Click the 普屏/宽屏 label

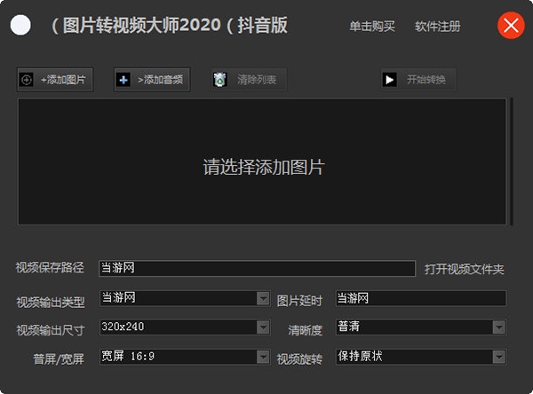[59, 359]
